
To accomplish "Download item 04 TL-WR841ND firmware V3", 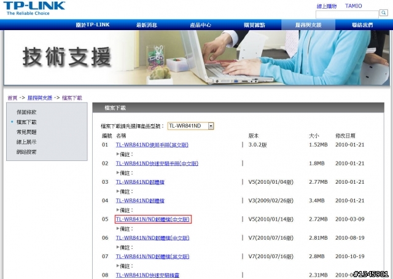I will pos(140,200).
